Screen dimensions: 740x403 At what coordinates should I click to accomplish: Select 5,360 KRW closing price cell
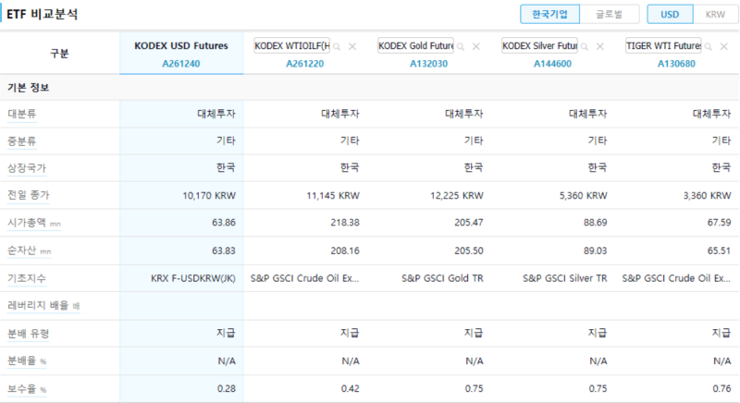(584, 196)
